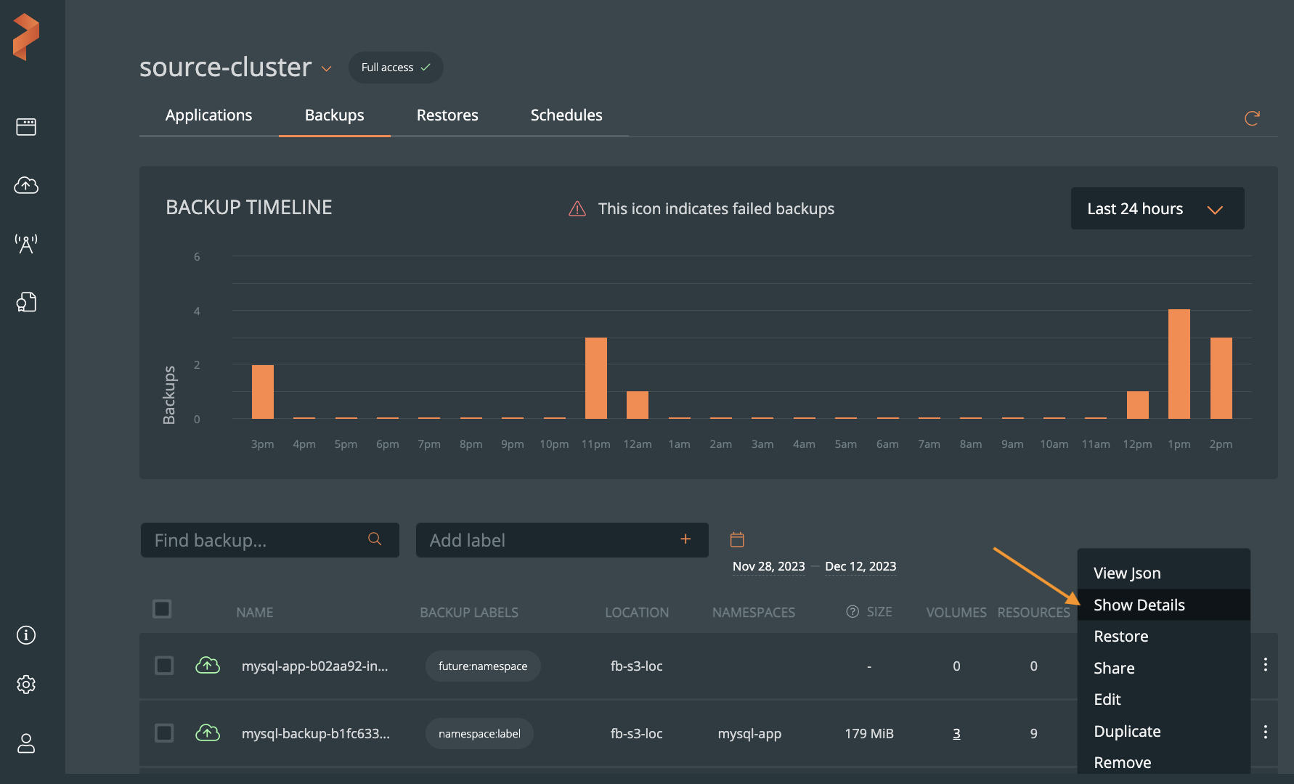Screen dimensions: 1294x784
Task: Open the calendar date range picker icon
Action: (737, 539)
